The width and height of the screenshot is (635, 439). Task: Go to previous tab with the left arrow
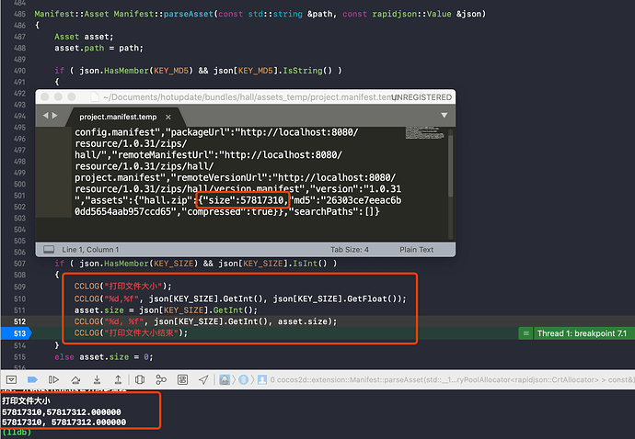pyautogui.click(x=45, y=116)
